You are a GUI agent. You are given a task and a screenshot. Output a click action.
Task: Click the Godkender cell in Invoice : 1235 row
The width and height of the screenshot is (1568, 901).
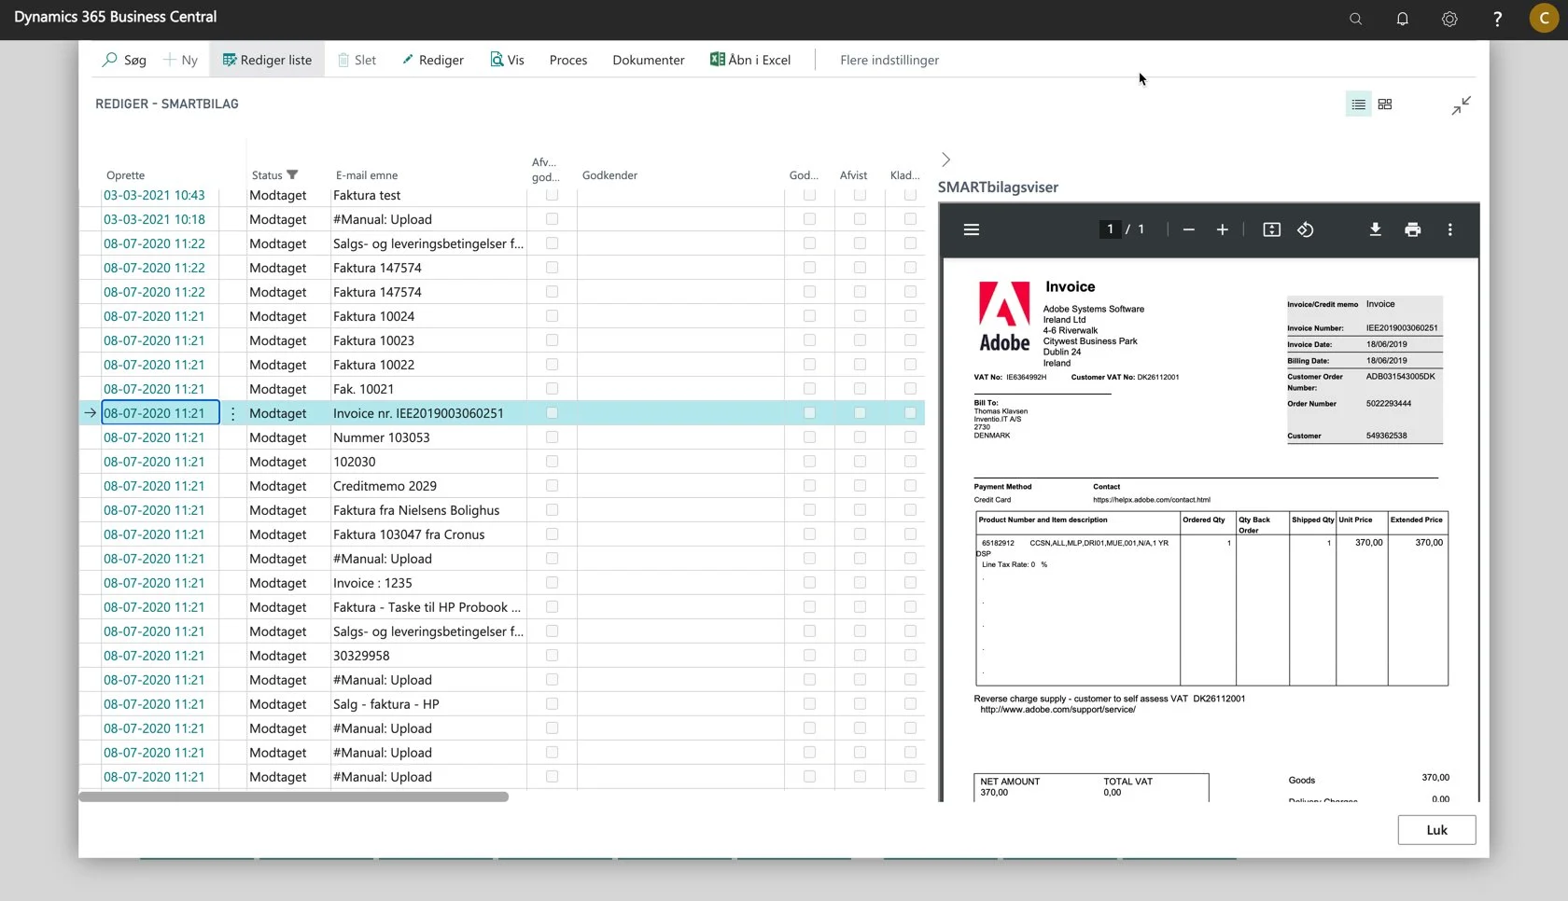click(680, 583)
